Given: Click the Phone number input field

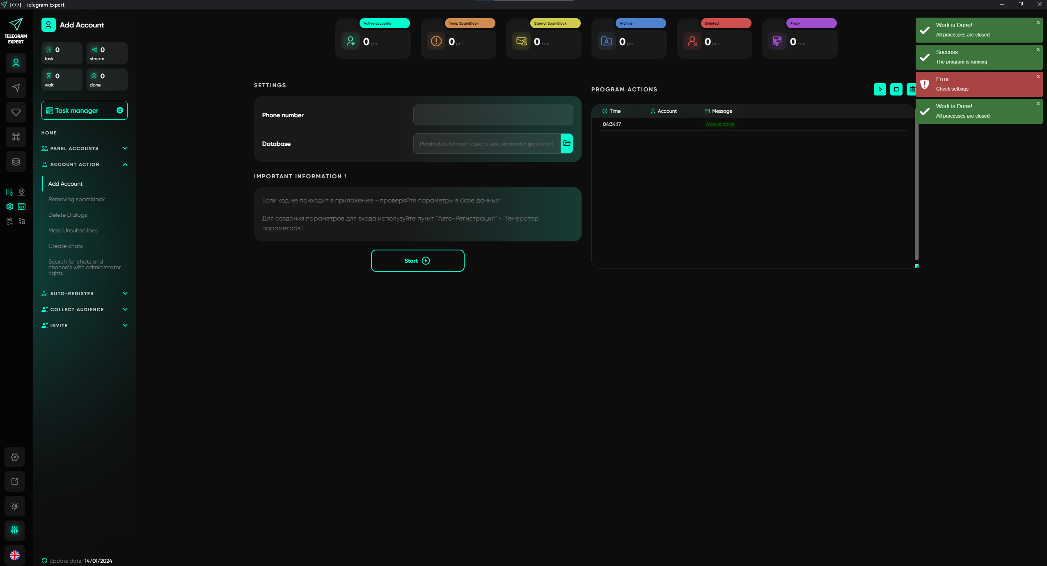Looking at the screenshot, I should (x=493, y=115).
